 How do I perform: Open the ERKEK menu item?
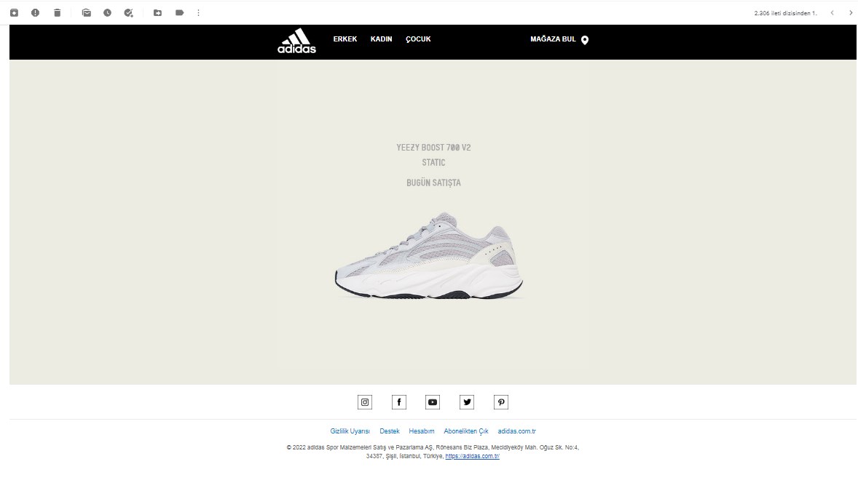point(345,39)
